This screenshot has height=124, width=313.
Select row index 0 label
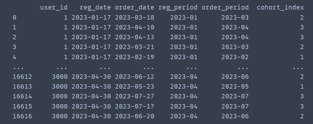tap(14, 18)
